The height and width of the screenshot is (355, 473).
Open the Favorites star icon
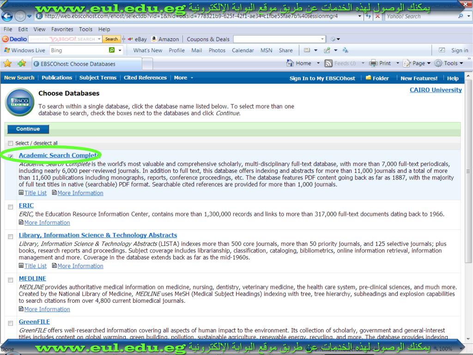pyautogui.click(x=7, y=63)
